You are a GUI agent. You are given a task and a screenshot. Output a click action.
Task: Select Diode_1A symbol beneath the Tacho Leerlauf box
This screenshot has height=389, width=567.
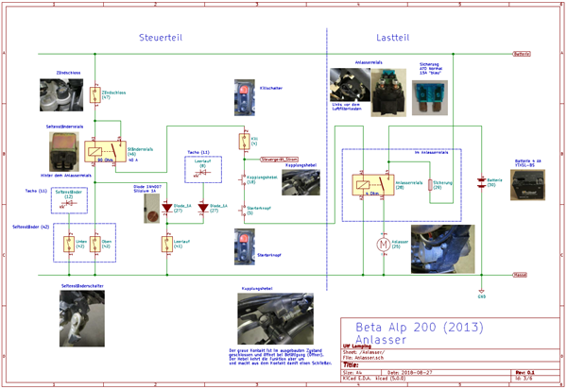203,208
